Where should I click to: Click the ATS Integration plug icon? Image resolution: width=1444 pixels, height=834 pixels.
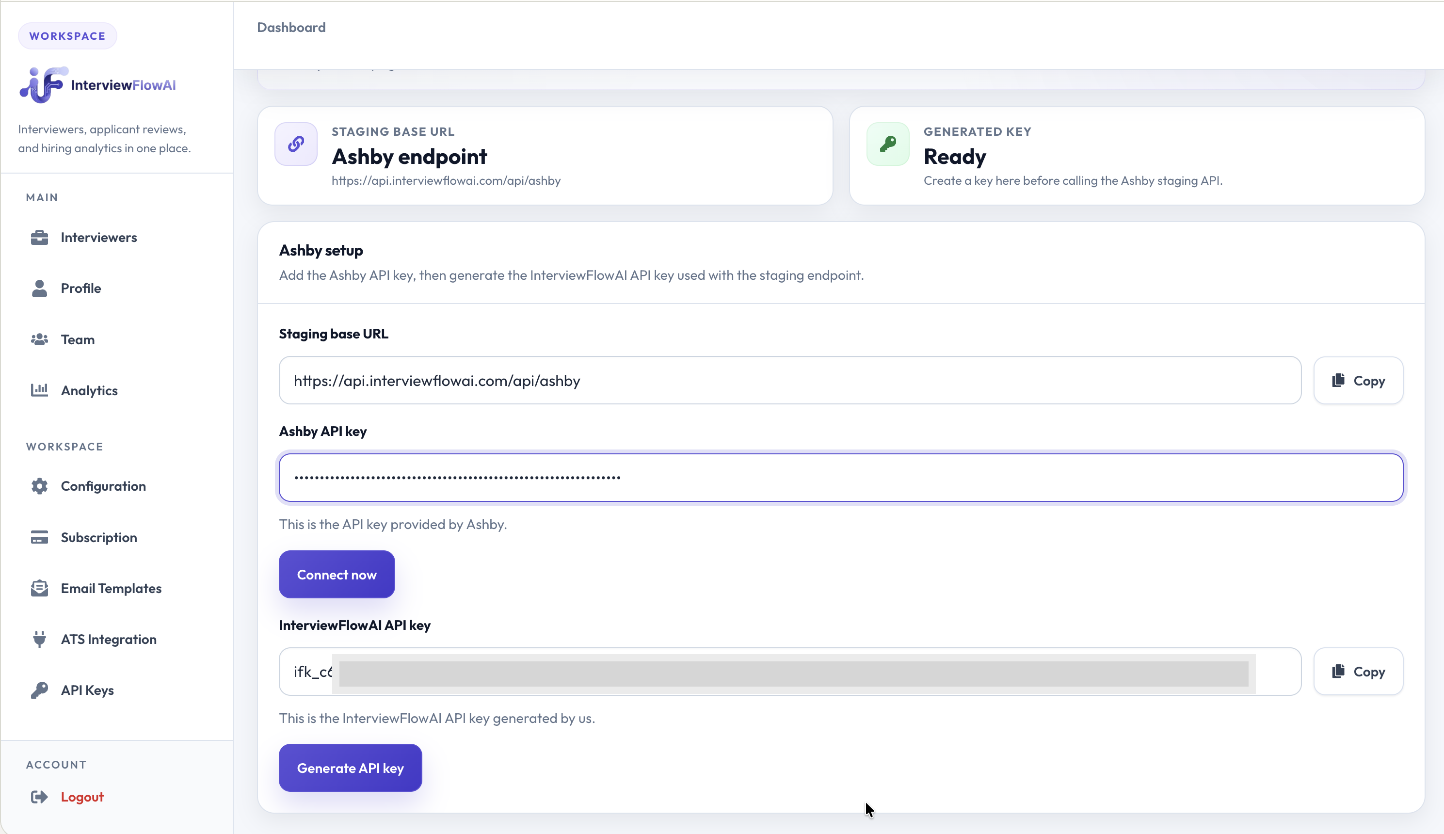(x=39, y=639)
